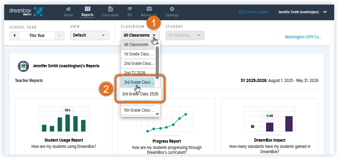Click the Contact Support envelope icon
This screenshot has width=338, height=158.
(242, 12)
